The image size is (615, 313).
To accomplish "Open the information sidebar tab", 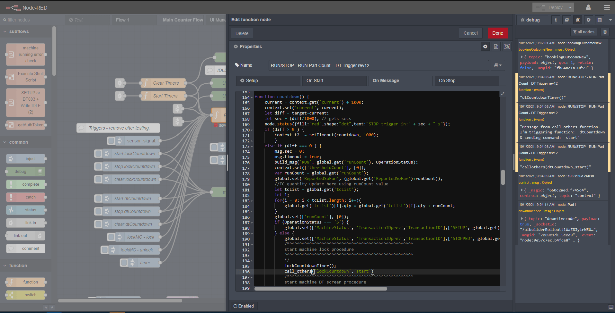I will [556, 20].
